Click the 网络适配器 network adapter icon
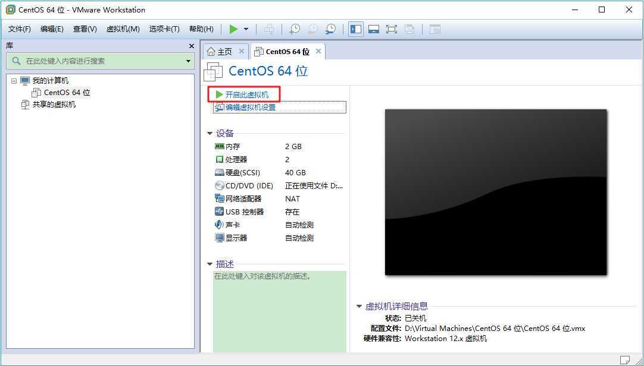The image size is (644, 366). point(220,199)
